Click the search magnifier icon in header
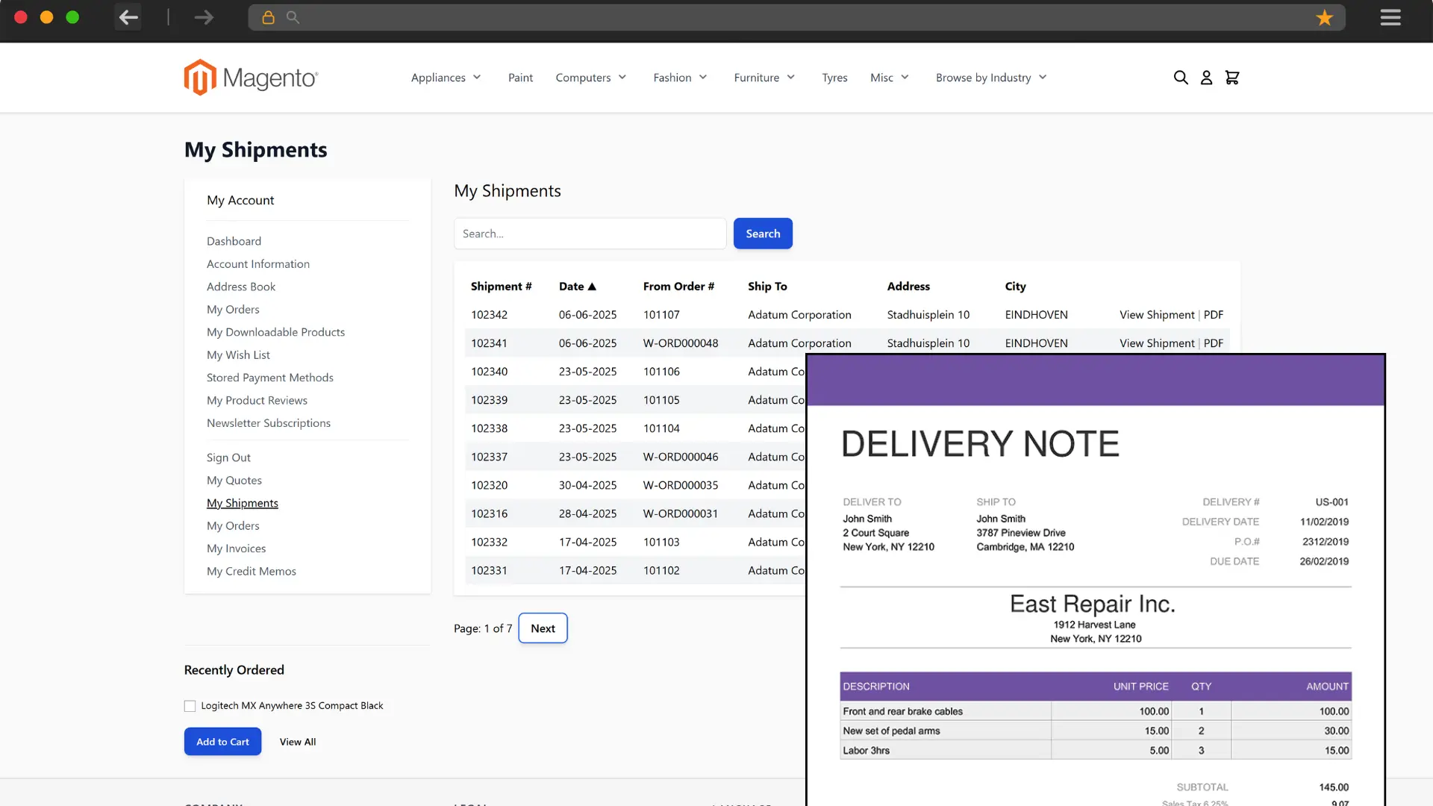The height and width of the screenshot is (806, 1433). [x=1180, y=78]
